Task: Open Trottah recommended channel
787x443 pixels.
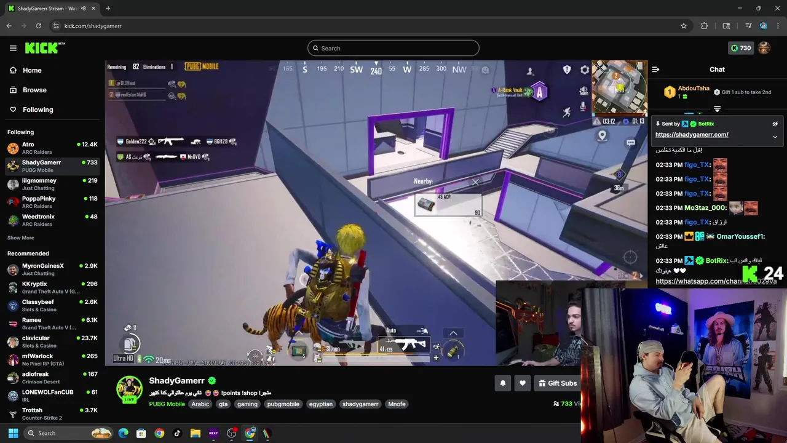Action: pos(52,413)
